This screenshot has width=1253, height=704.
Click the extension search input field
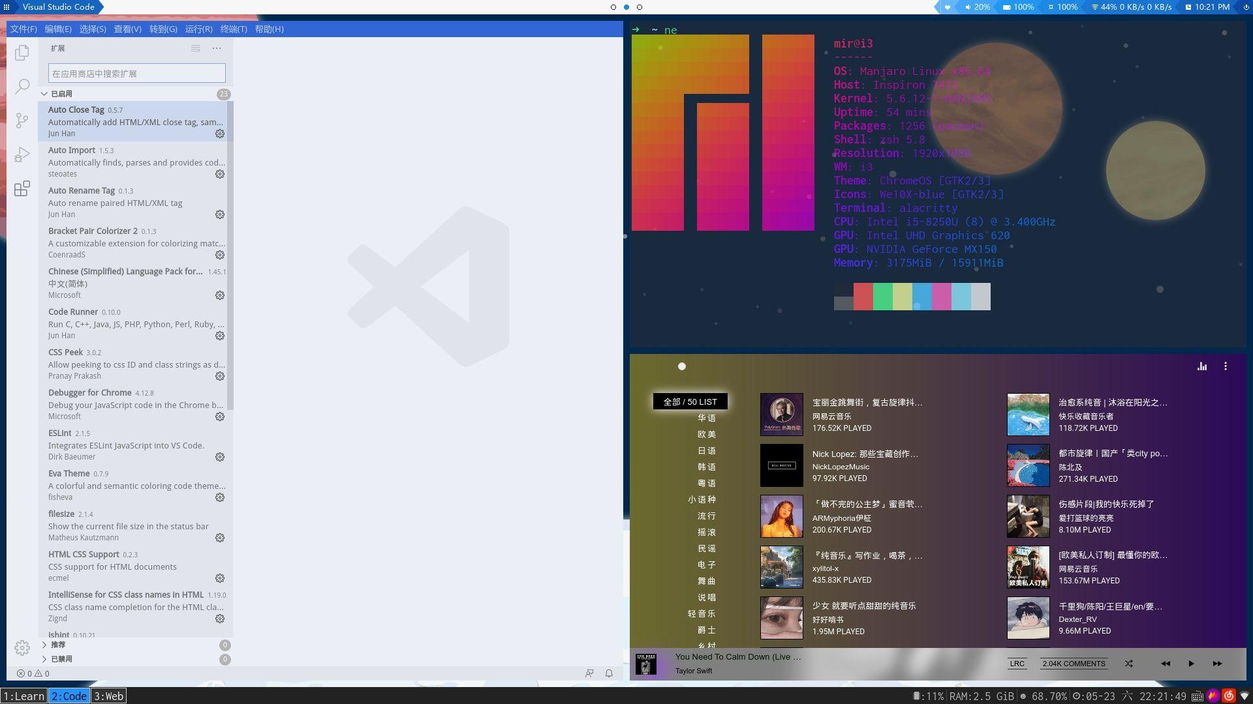136,74
